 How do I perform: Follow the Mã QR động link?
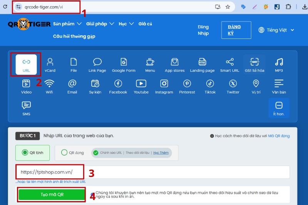click(279, 136)
